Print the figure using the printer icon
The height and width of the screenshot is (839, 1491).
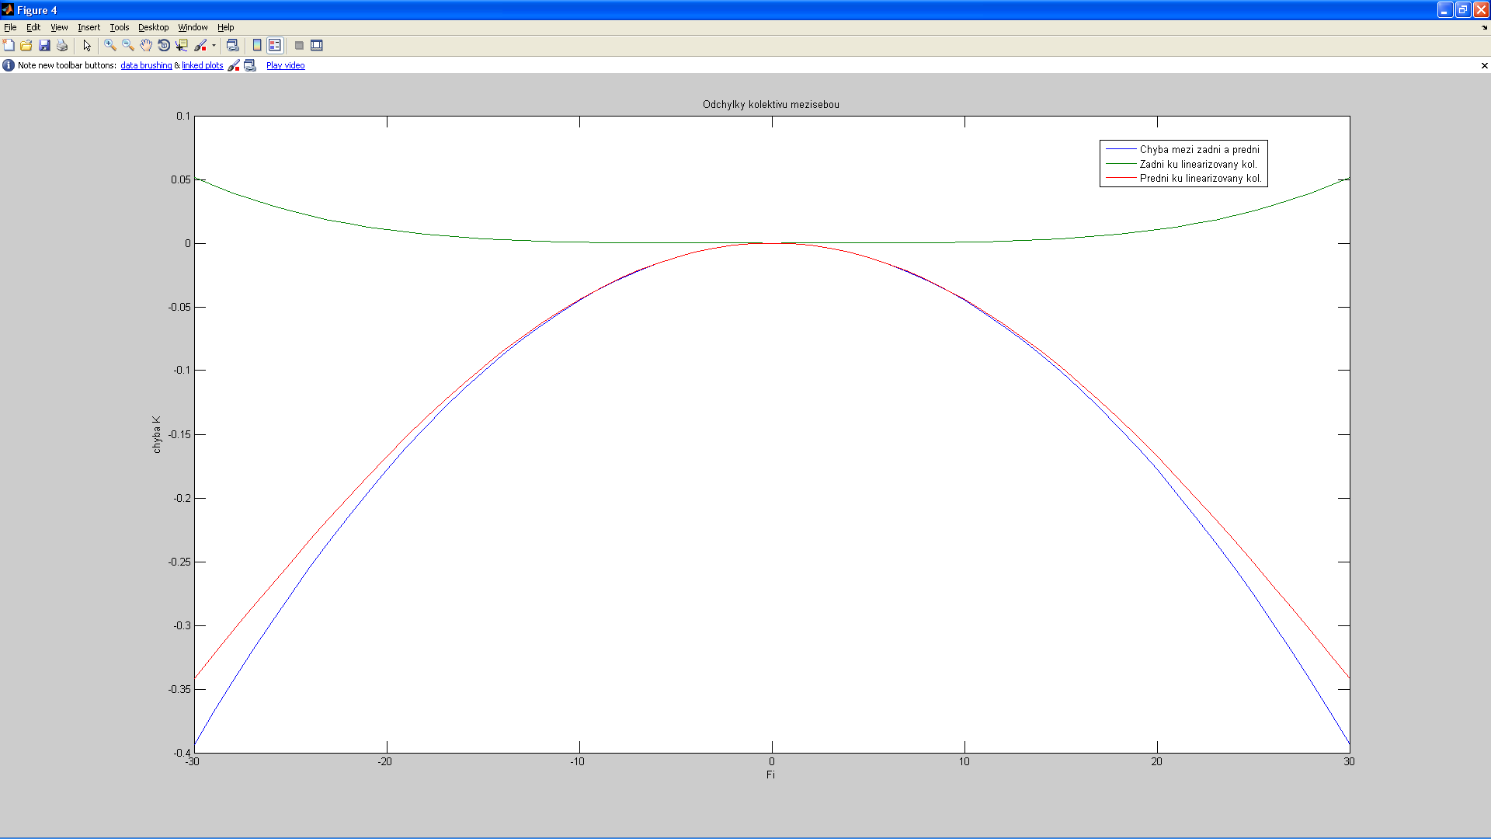[62, 45]
